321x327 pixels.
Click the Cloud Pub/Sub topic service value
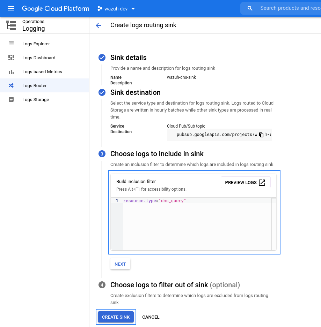tap(186, 126)
